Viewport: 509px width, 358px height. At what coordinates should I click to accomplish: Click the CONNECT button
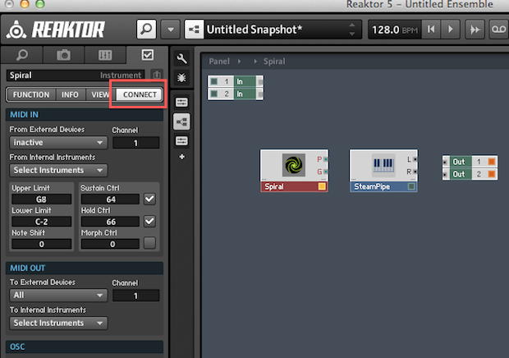pyautogui.click(x=139, y=94)
